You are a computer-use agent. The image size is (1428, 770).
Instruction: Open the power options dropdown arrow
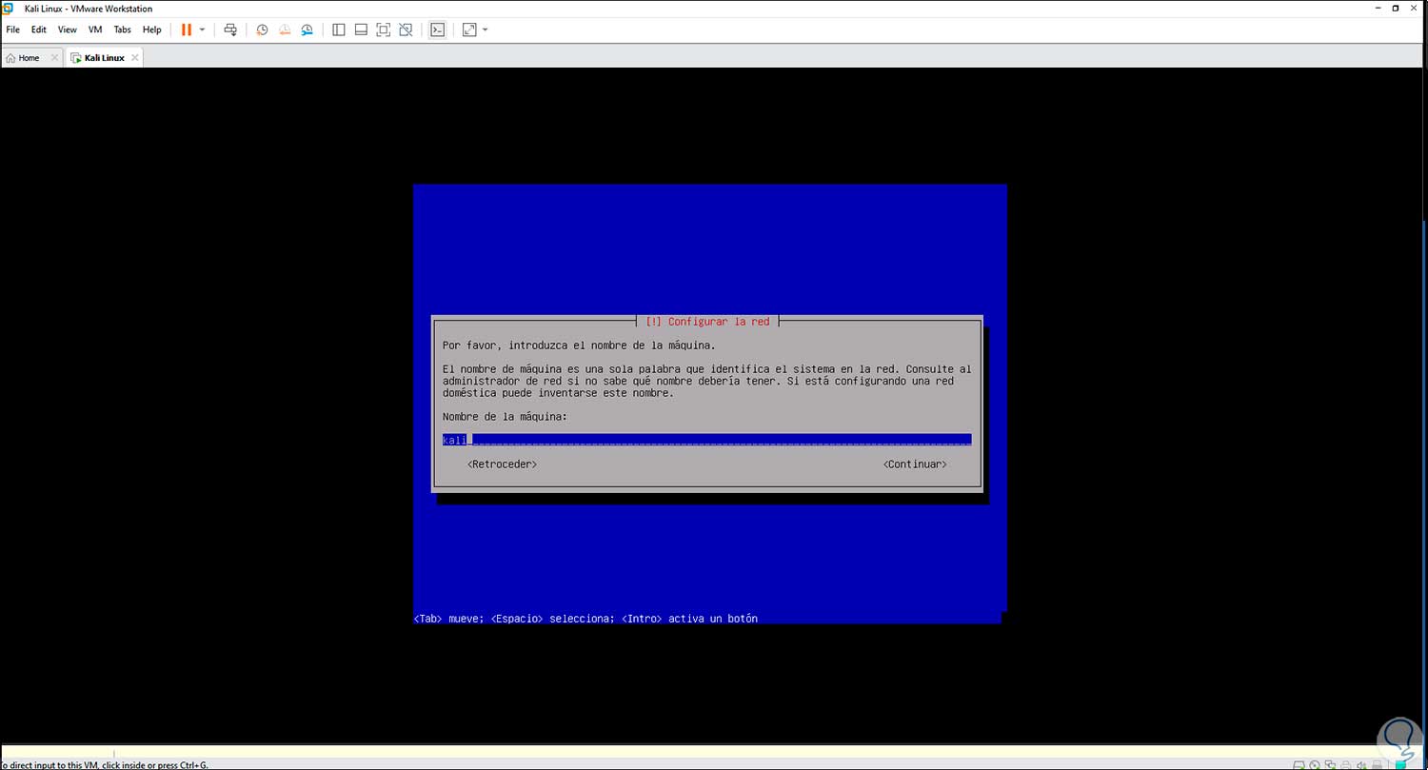click(202, 30)
